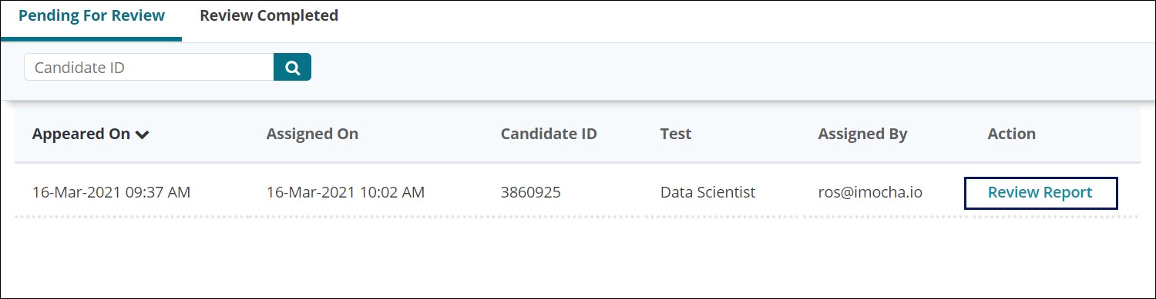This screenshot has height=299, width=1156.
Task: Click the Assigned On column header
Action: (312, 134)
